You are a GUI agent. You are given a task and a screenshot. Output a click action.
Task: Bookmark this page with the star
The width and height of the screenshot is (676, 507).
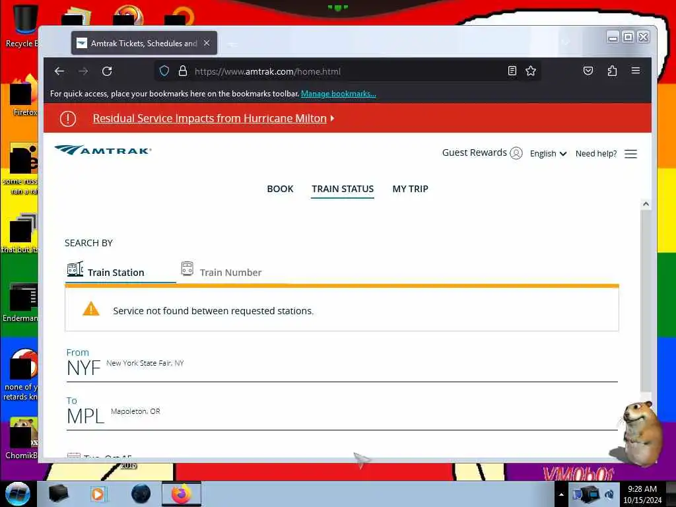pos(531,71)
